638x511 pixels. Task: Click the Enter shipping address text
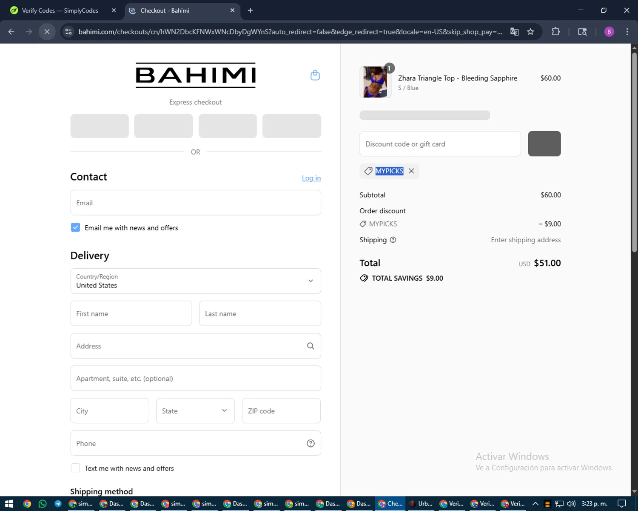(x=526, y=240)
